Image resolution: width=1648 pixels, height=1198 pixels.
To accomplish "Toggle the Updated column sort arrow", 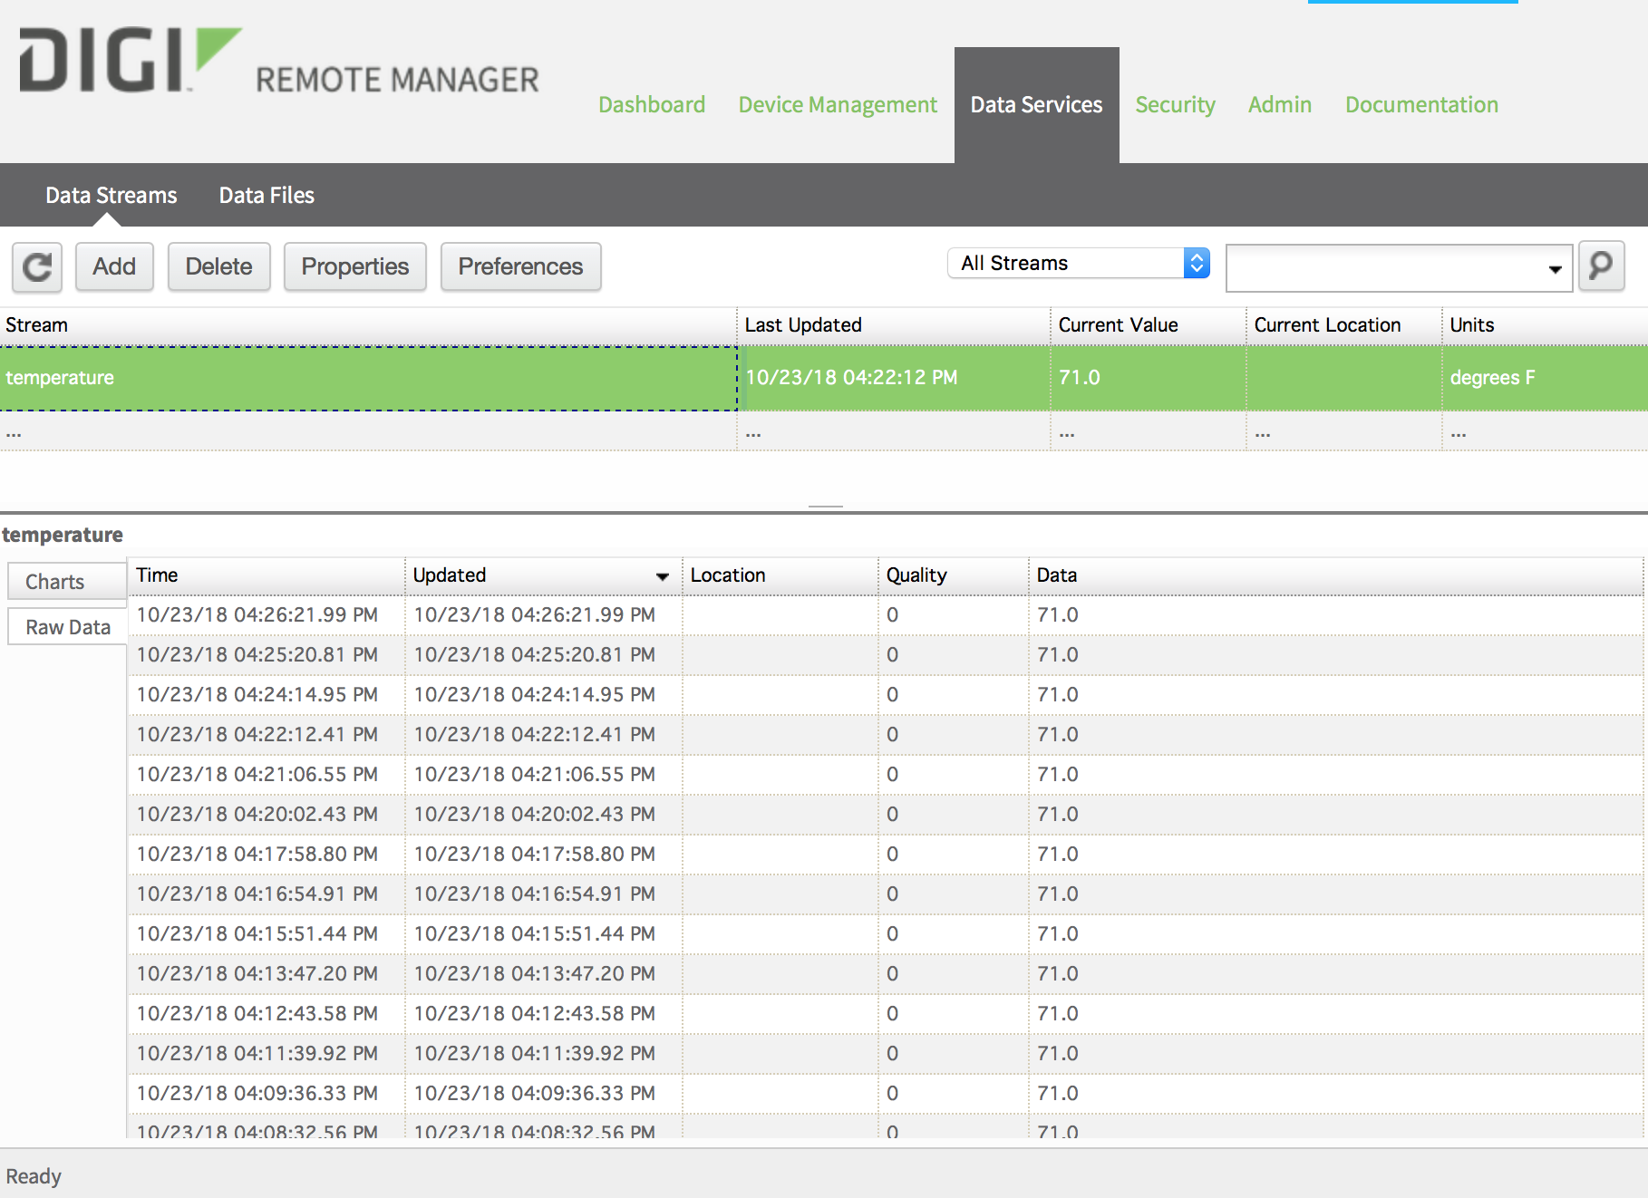I will (x=663, y=576).
